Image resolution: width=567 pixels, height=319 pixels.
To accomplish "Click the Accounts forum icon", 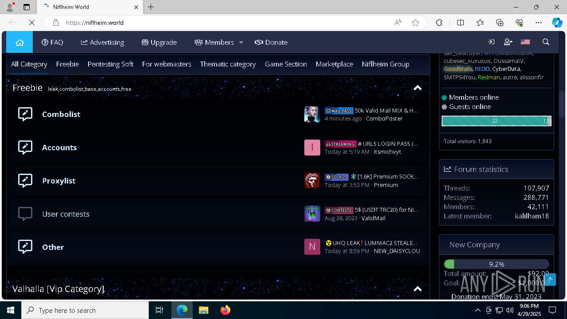I will pyautogui.click(x=25, y=148).
